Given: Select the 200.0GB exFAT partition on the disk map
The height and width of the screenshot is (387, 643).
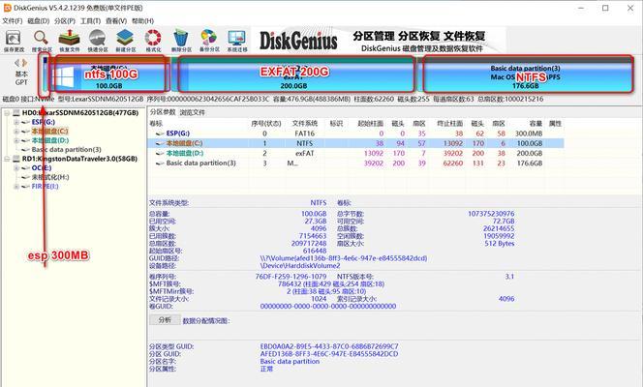Looking at the screenshot, I should tap(295, 74).
